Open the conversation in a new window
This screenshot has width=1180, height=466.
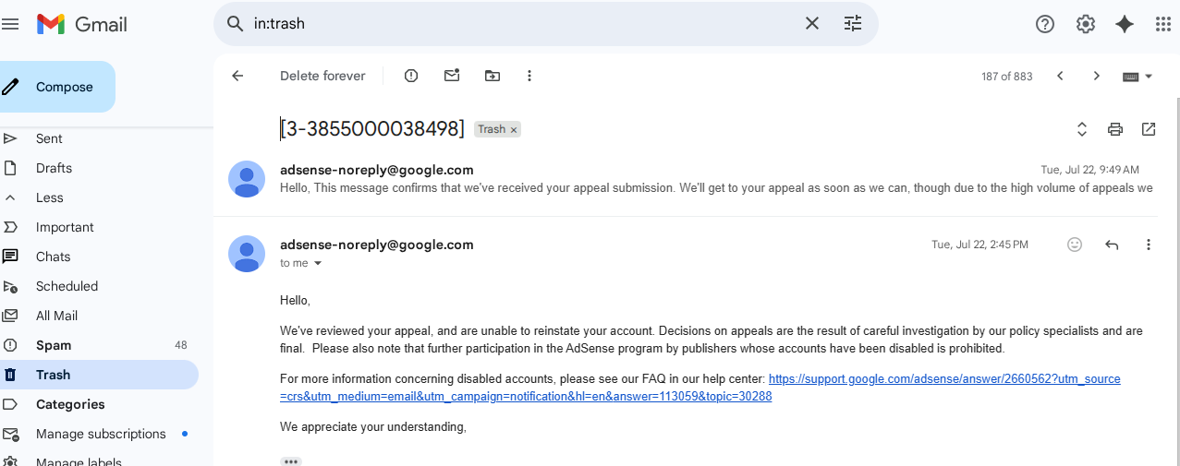pos(1149,129)
